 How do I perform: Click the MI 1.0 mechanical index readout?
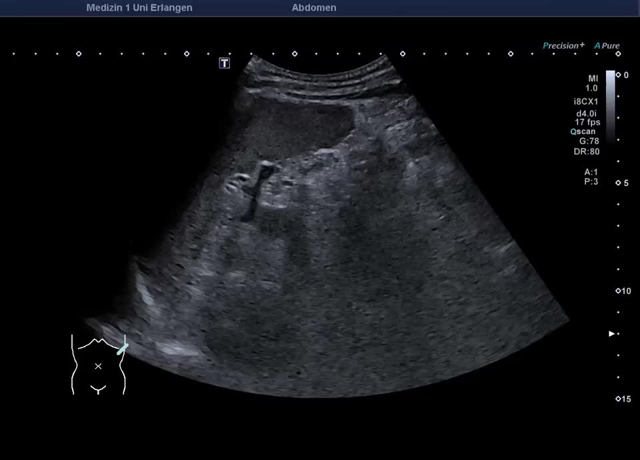591,83
